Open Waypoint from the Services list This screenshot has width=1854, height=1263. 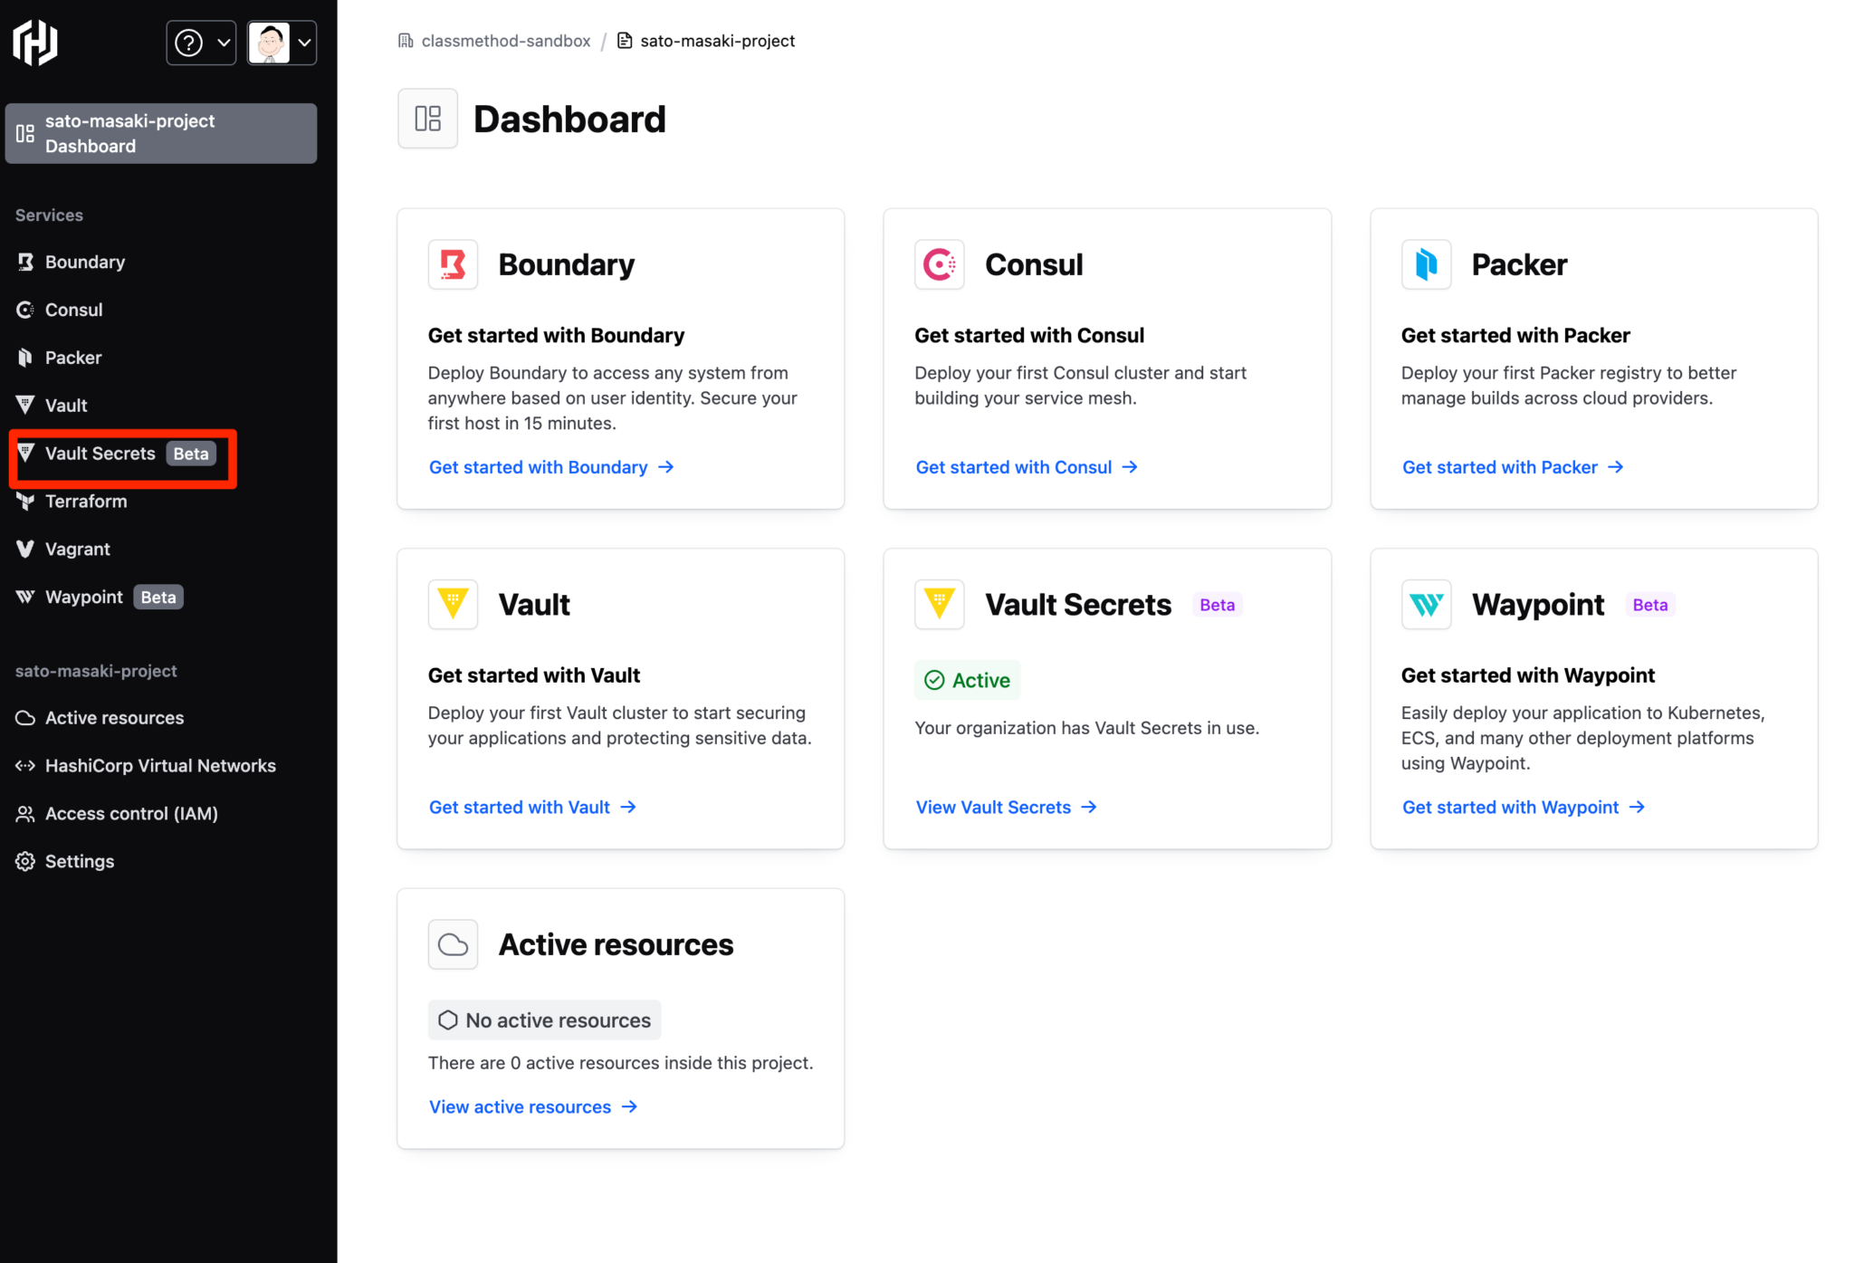tap(83, 597)
